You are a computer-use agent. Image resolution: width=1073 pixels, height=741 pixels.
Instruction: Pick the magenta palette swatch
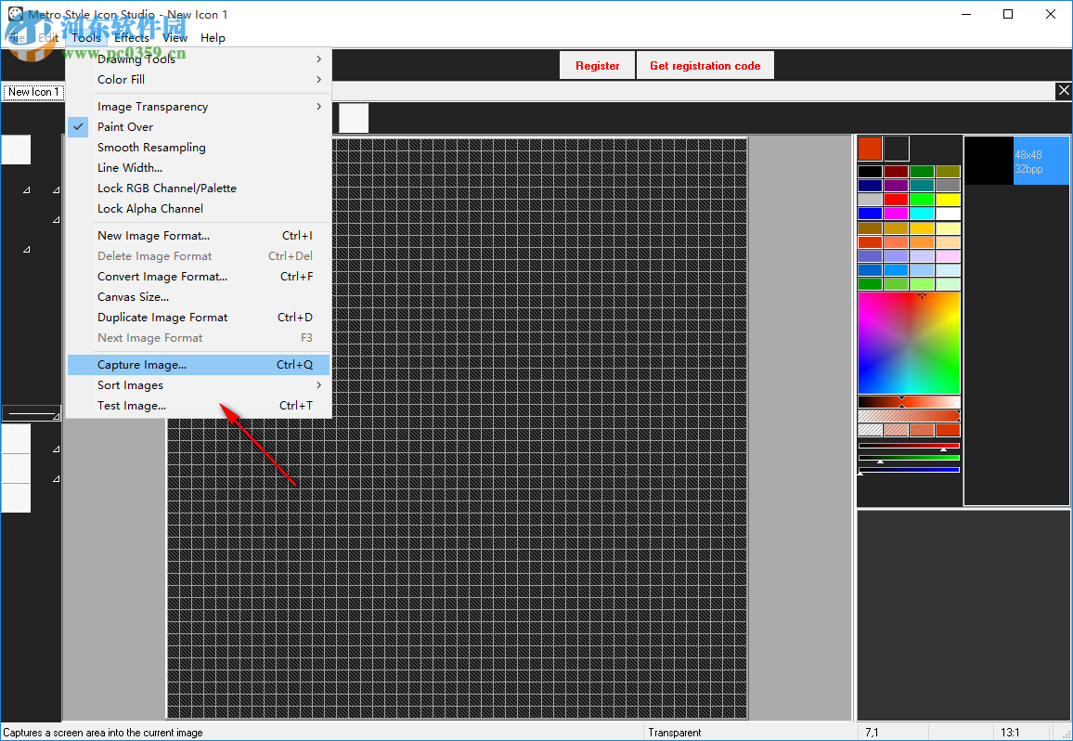point(896,214)
